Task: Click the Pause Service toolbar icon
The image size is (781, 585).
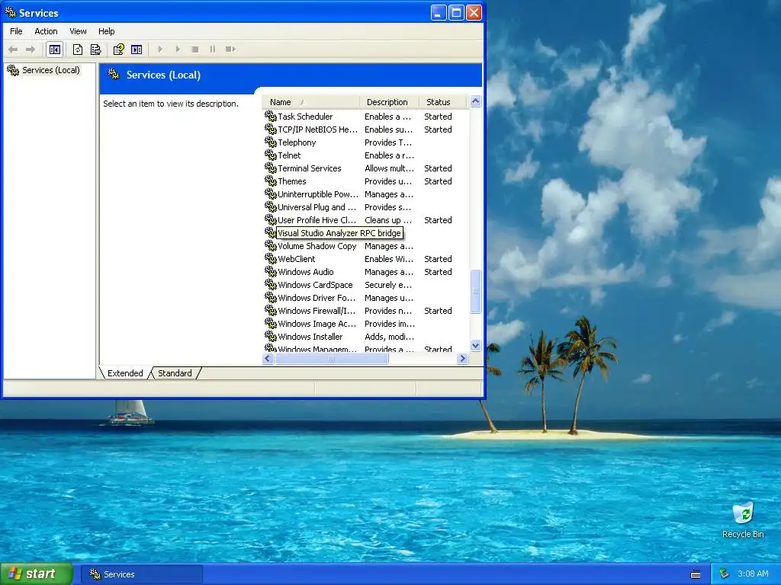Action: click(x=213, y=50)
